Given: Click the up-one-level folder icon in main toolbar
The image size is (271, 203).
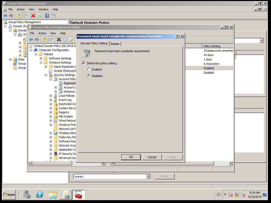Looking at the screenshot, I should pyautogui.click(x=19, y=16).
